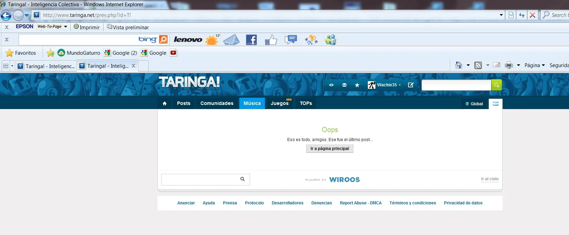Click the Print command icon
This screenshot has width=569, height=235.
point(509,65)
